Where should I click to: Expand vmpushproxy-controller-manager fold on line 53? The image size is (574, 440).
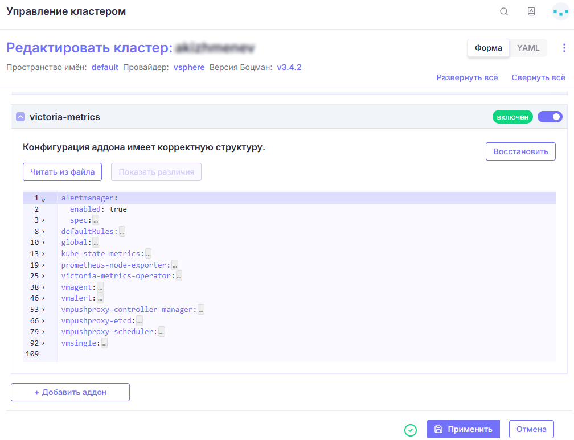point(43,310)
